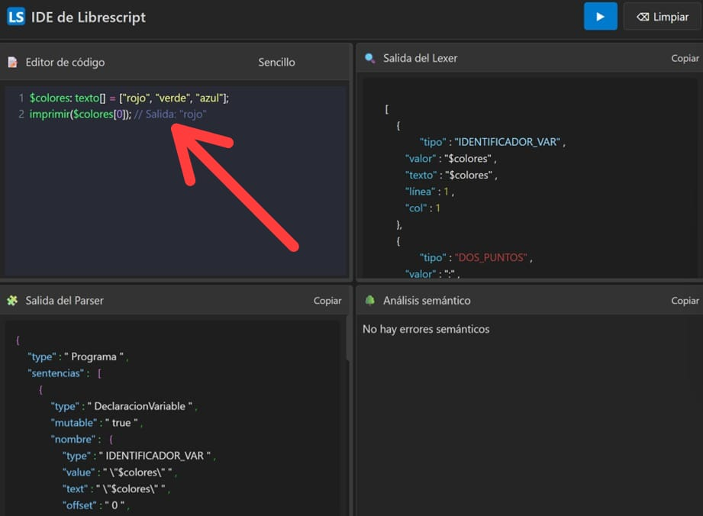Click the line number 1 in the editor gutter
The image size is (703, 516).
[x=21, y=98]
